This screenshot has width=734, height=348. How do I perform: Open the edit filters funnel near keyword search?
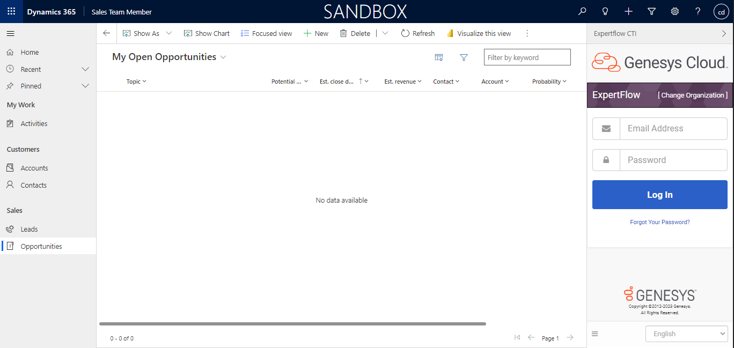464,57
